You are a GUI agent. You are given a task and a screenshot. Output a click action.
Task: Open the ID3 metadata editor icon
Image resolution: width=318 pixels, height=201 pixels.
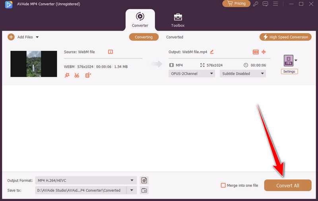(256, 52)
